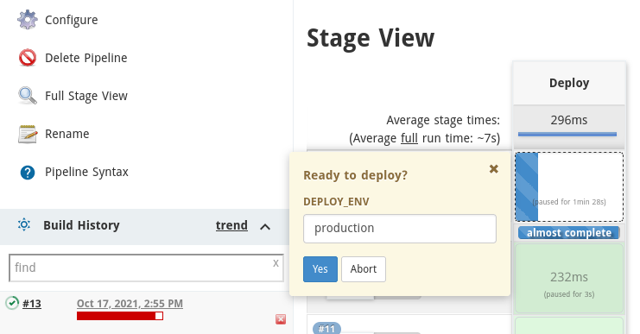Open the Rename link
The height and width of the screenshot is (334, 640).
pyautogui.click(x=67, y=134)
